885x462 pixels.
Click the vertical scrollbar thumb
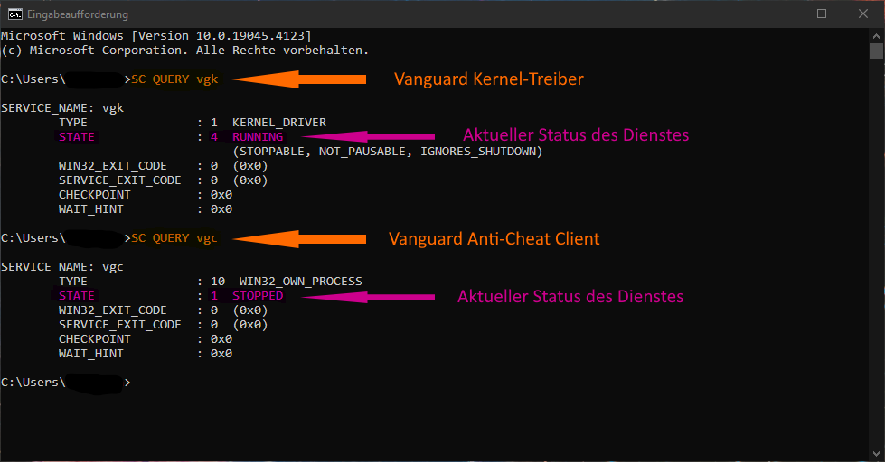876,51
